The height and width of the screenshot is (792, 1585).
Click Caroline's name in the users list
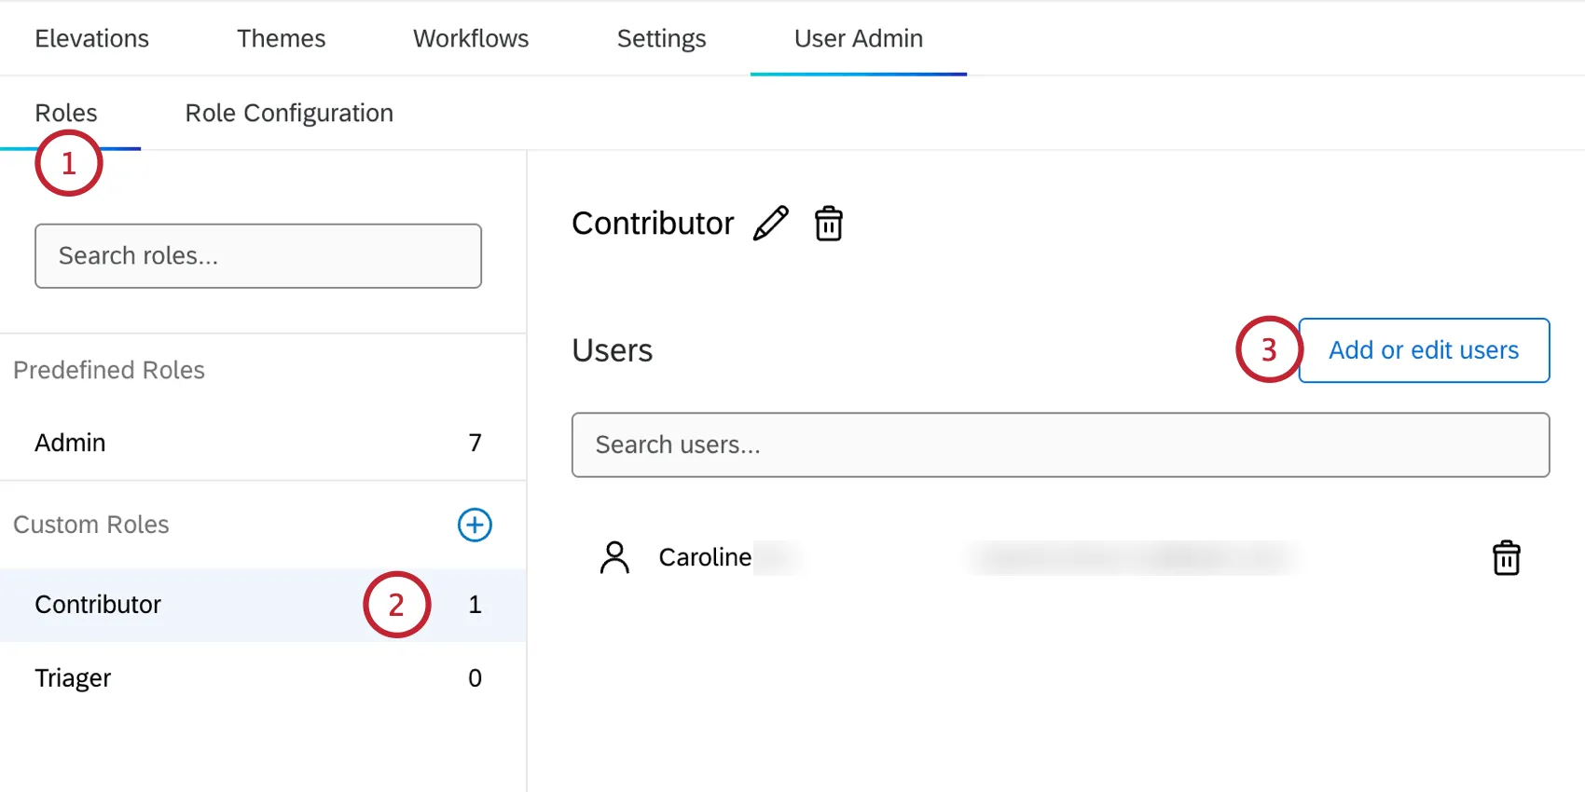pos(705,557)
